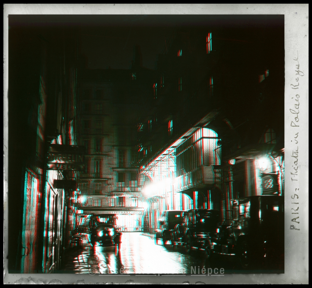Screen dimensions: 312x288
Task: Click the COQUELIN shop sign on left
Action: tap(66, 158)
